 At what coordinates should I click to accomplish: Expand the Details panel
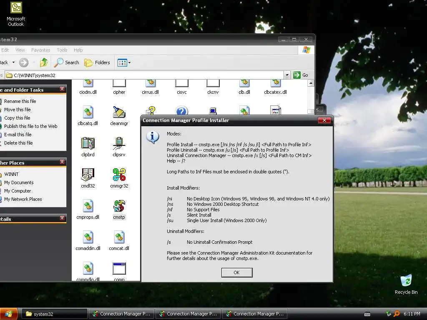pos(62,218)
